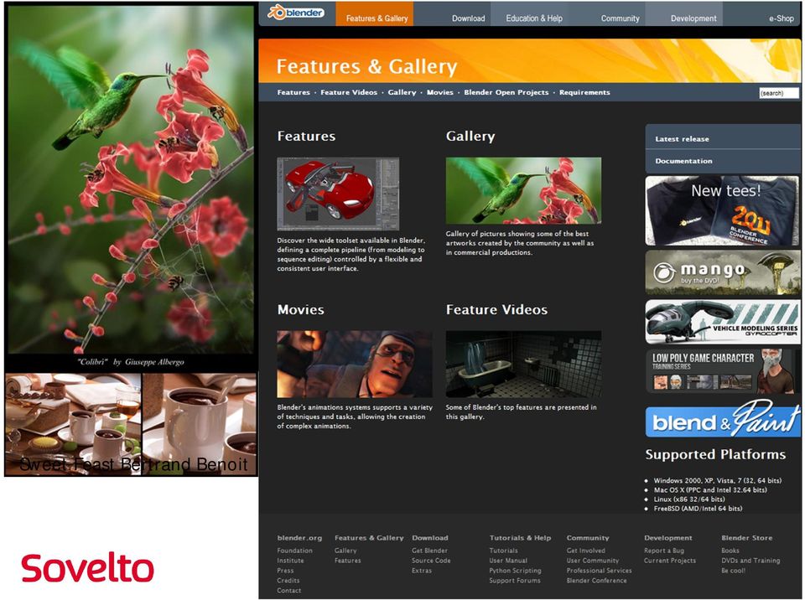Click the footer Blender Conference link
Screen dimensions: 805x600
tap(596, 581)
